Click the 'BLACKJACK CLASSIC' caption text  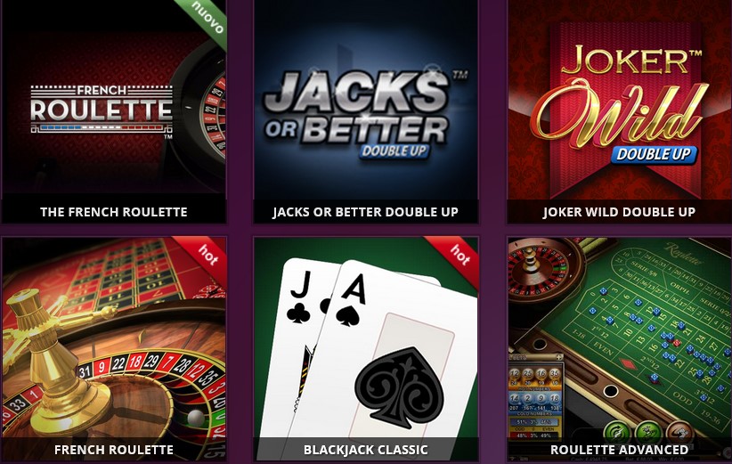(x=365, y=450)
